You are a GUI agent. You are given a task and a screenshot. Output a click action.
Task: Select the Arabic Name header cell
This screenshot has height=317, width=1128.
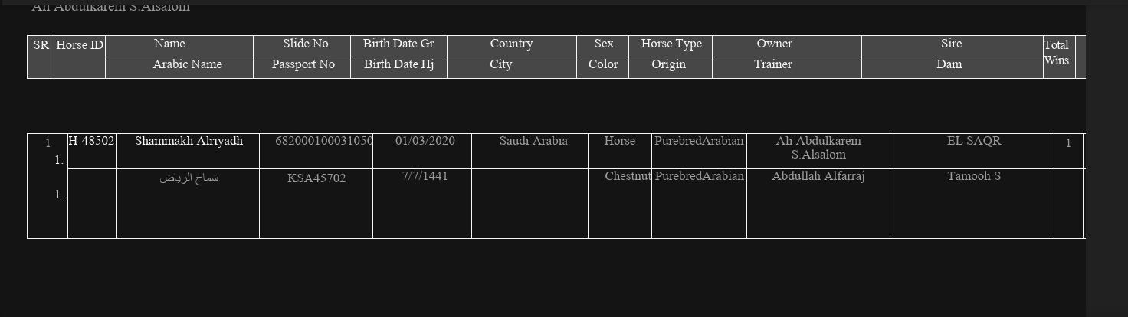click(187, 65)
